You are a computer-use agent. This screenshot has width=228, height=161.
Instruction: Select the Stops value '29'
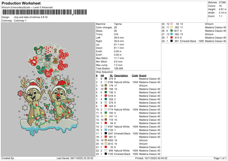tap(116, 31)
